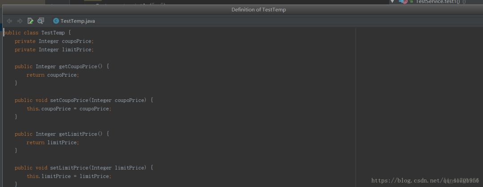Click the class icon beside TestTemp.java
Image resolution: width=483 pixels, height=187 pixels.
(56, 21)
